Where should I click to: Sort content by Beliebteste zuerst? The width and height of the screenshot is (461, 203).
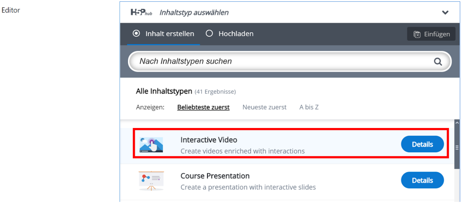[x=203, y=107]
